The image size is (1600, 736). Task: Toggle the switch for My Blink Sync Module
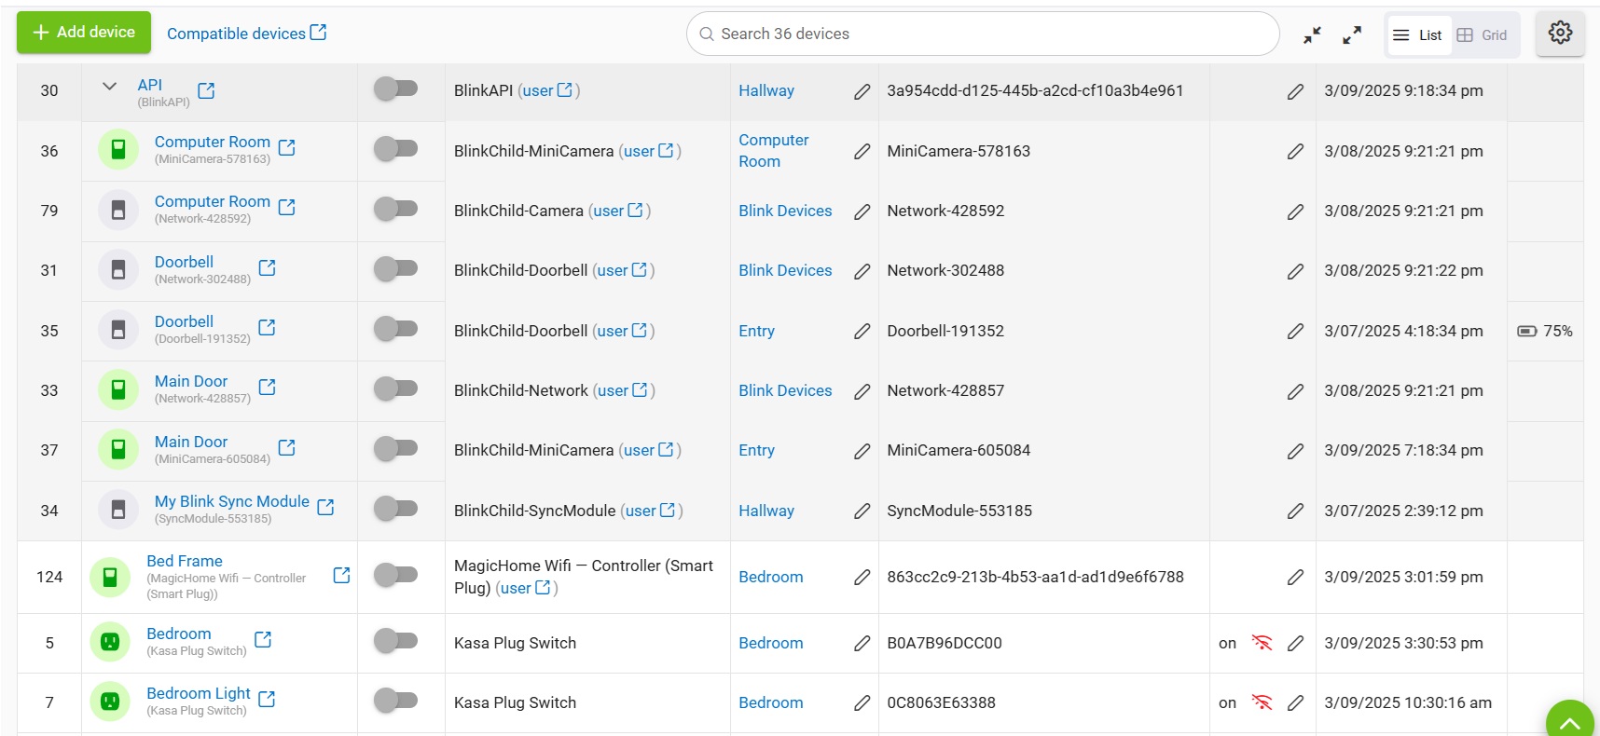point(395,508)
